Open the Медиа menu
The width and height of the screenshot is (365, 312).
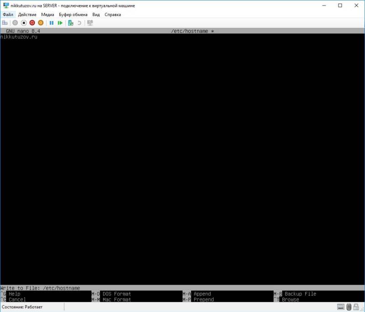coord(47,14)
